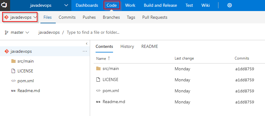Click the git icon on javadevops tree root
Viewport: 265px width, 116px height.
tap(6, 51)
